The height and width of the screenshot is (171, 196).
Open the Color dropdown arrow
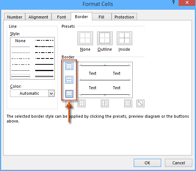pyautogui.click(x=52, y=93)
